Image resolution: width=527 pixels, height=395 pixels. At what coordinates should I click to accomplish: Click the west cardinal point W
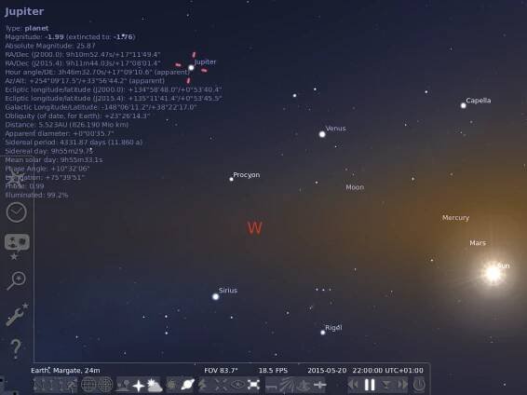(x=254, y=228)
